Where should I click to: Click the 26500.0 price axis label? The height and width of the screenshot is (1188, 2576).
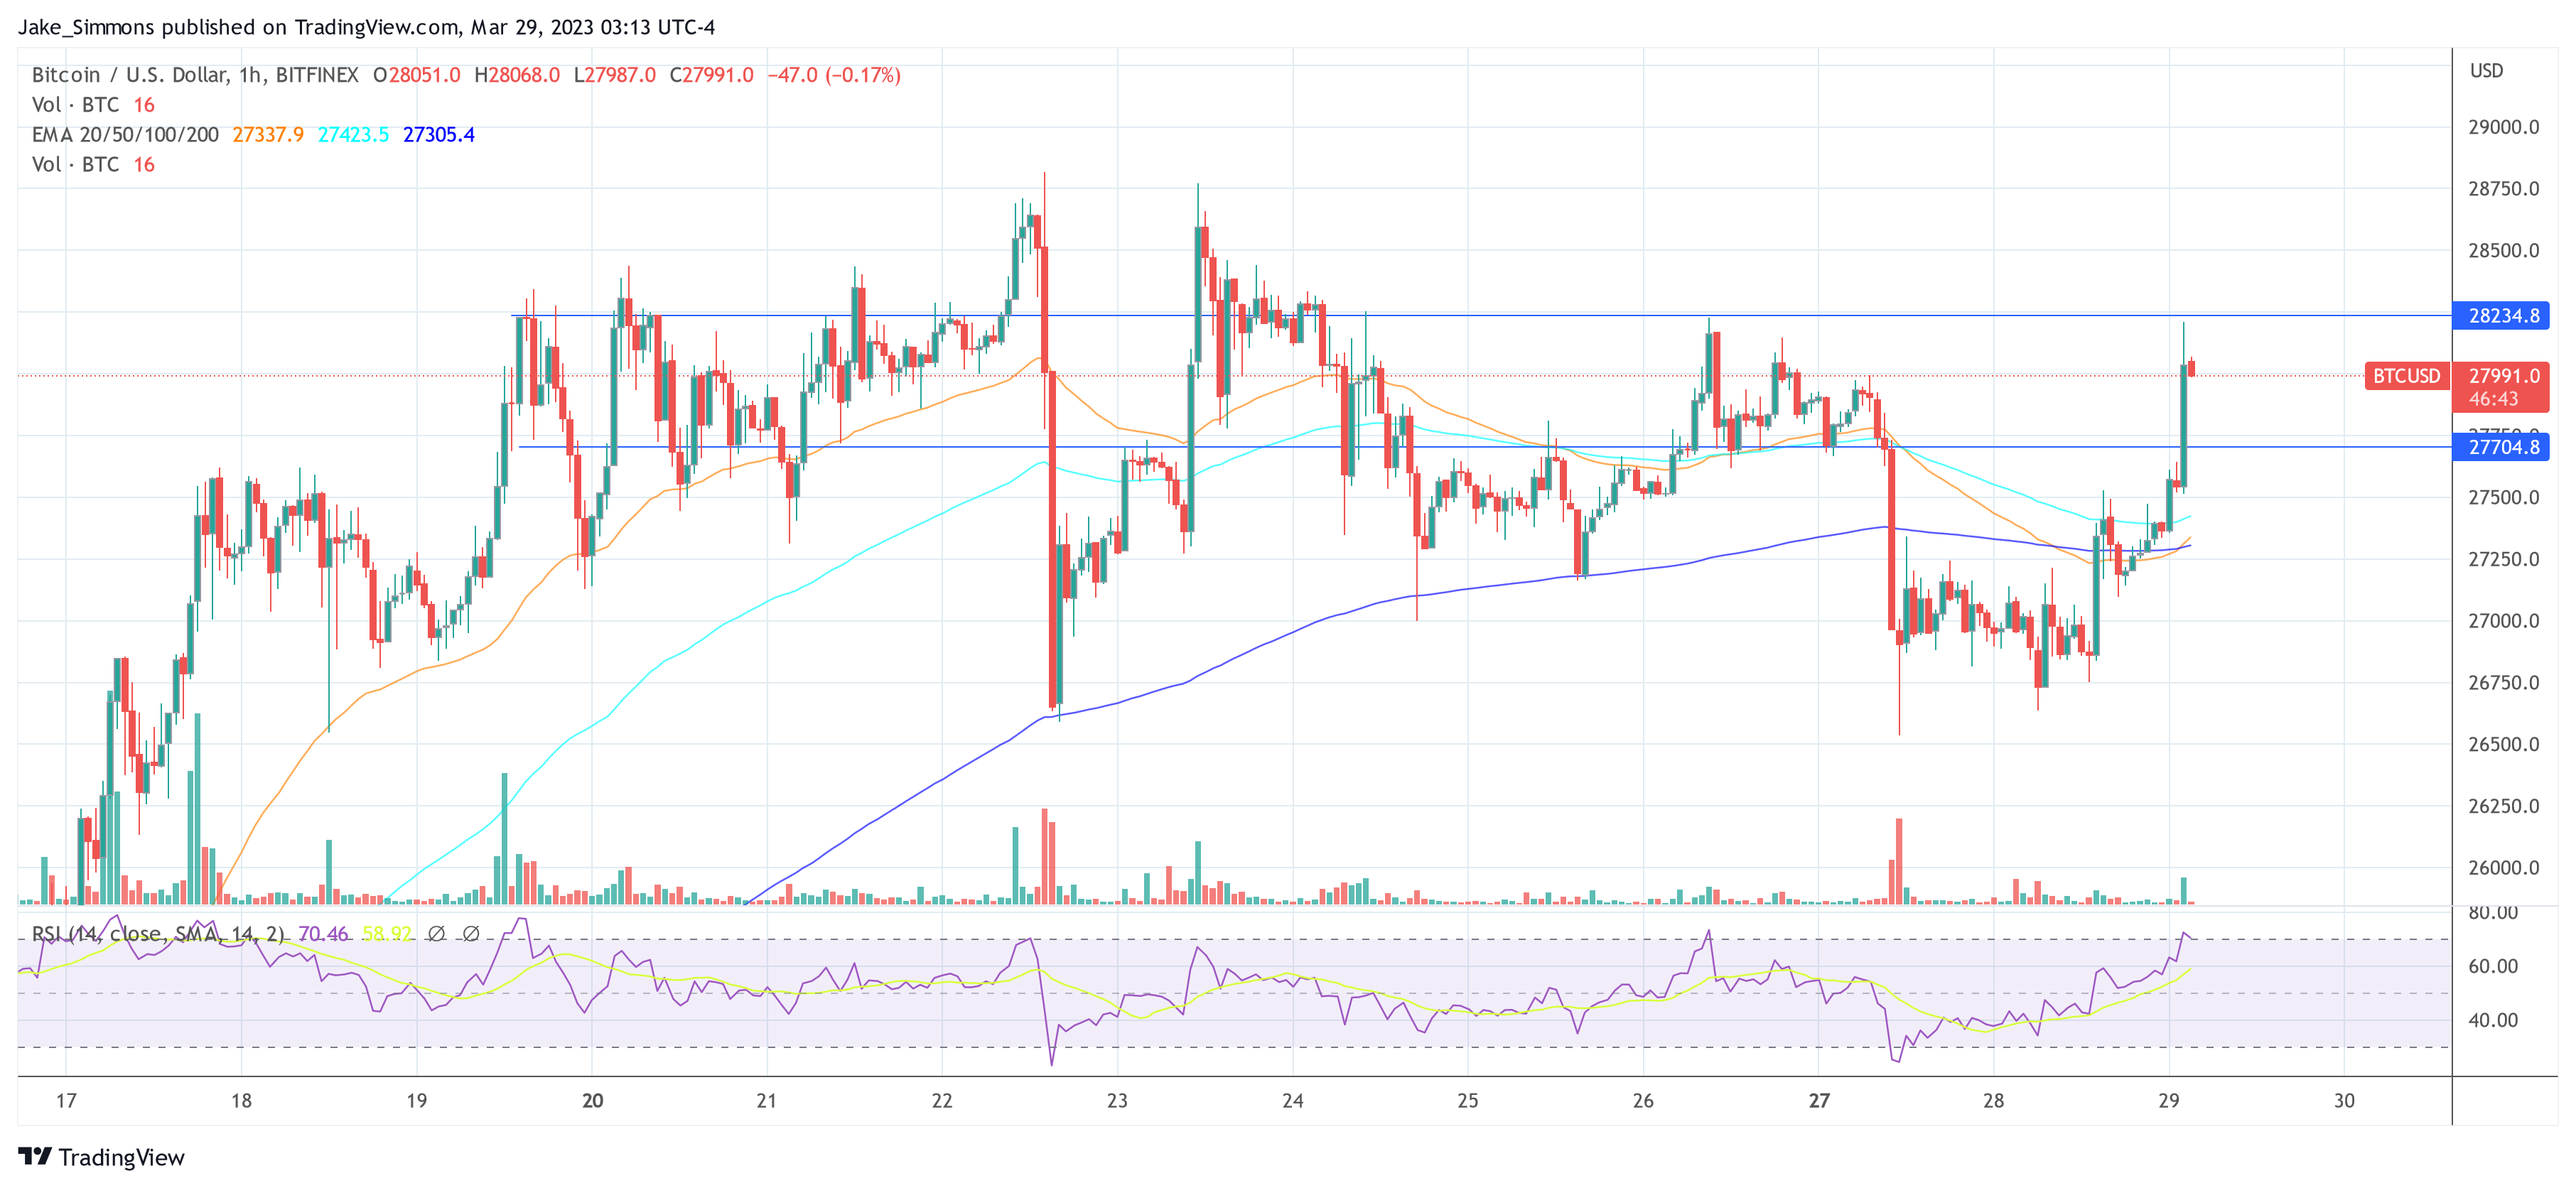pyautogui.click(x=2503, y=745)
